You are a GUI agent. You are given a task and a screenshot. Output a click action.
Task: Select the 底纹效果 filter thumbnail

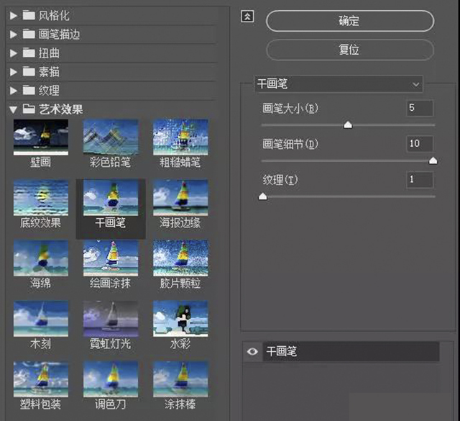(41, 198)
